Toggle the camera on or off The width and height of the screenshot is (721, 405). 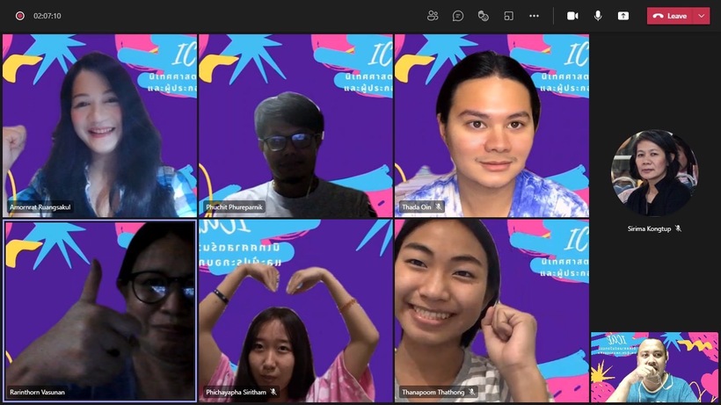click(572, 16)
